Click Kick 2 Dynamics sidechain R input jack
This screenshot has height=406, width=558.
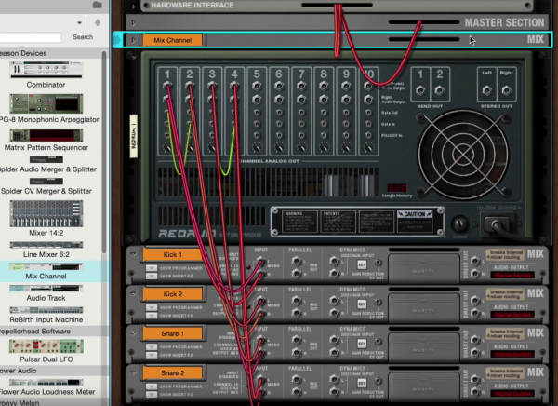pyautogui.click(x=334, y=313)
